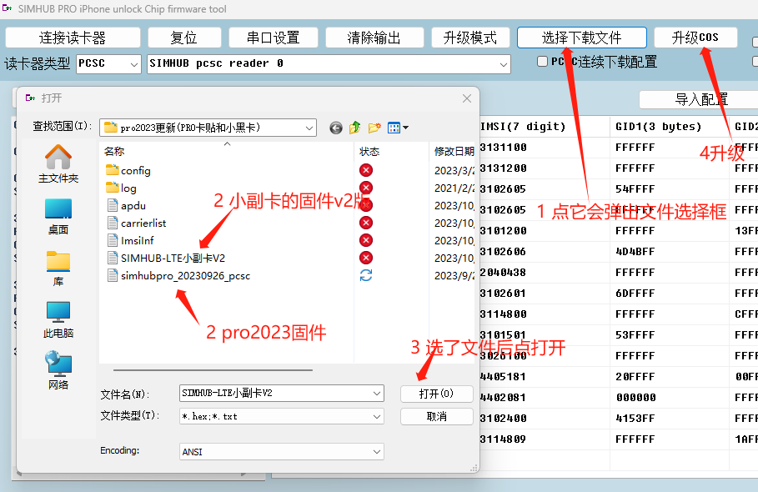Image resolution: width=758 pixels, height=492 pixels.
Task: Click the sync status icon for simhubpro file
Action: (x=366, y=275)
